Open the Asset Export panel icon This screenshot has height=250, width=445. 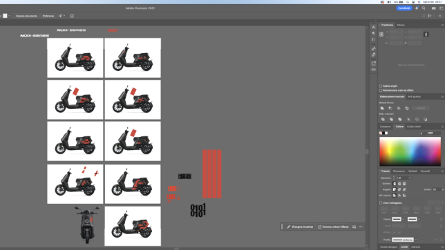(x=373, y=63)
